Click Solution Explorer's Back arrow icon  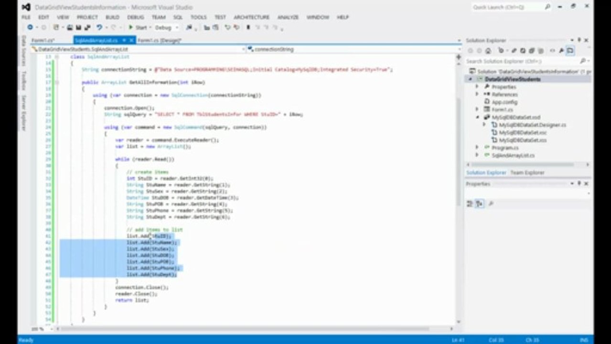pos(470,51)
